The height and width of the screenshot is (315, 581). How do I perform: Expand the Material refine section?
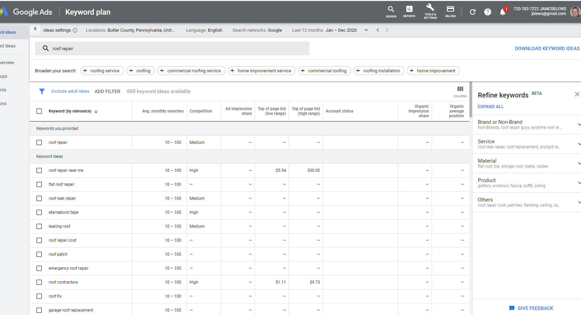[579, 163]
